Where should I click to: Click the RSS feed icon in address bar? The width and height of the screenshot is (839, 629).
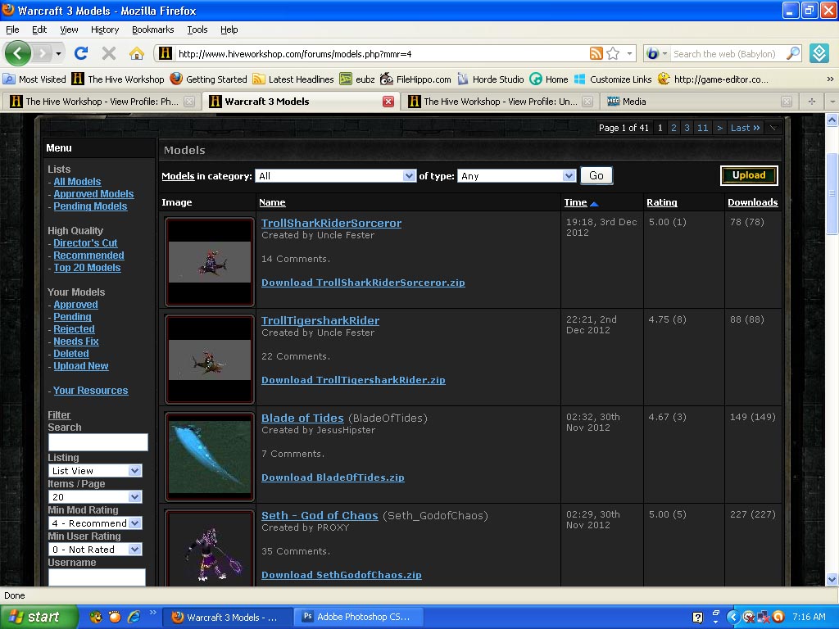pyautogui.click(x=596, y=53)
